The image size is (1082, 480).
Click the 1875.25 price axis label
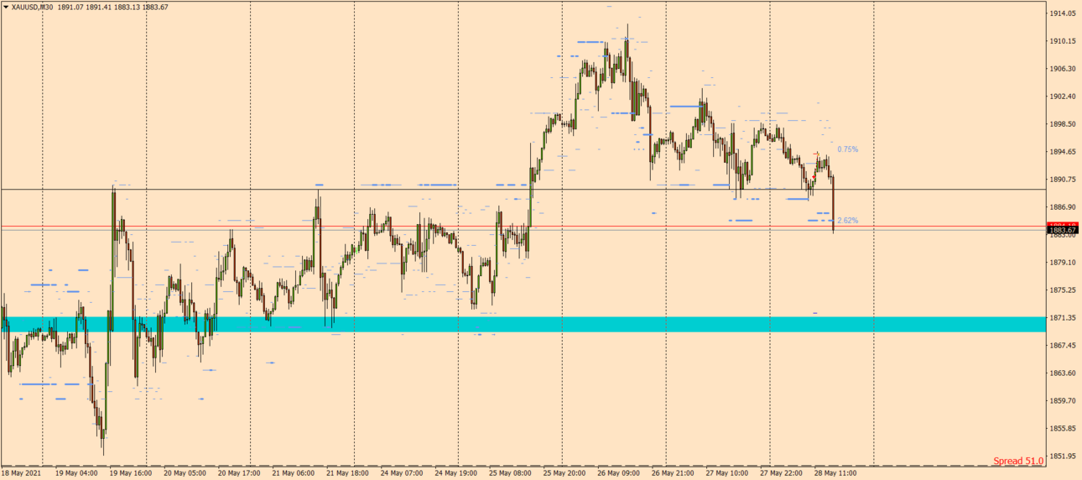pyautogui.click(x=1063, y=290)
